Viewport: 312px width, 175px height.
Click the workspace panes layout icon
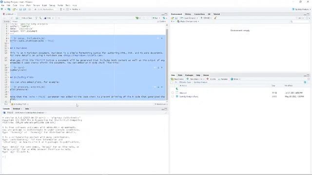[68, 9]
